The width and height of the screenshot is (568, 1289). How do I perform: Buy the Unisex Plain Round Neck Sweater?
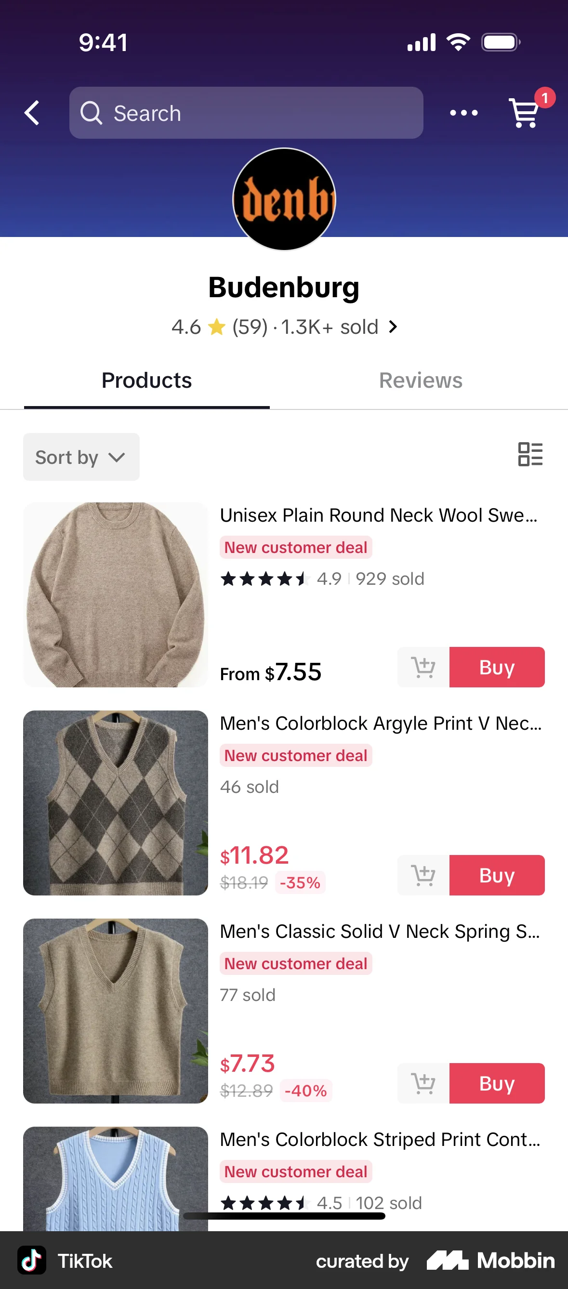pos(496,667)
